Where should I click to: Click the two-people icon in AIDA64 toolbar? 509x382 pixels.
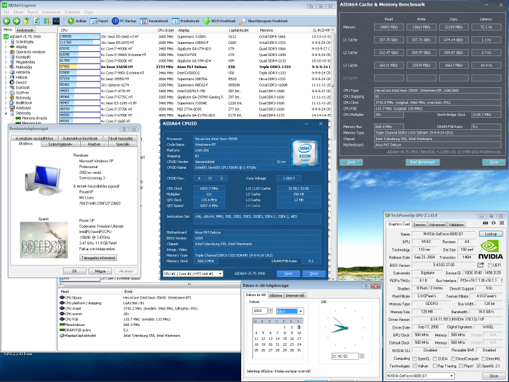click(46, 21)
